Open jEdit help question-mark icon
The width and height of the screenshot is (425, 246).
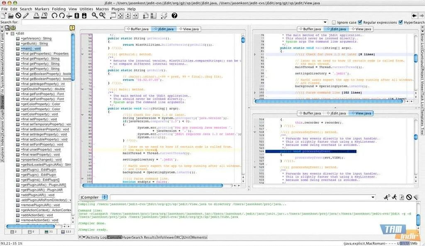pos(174,15)
